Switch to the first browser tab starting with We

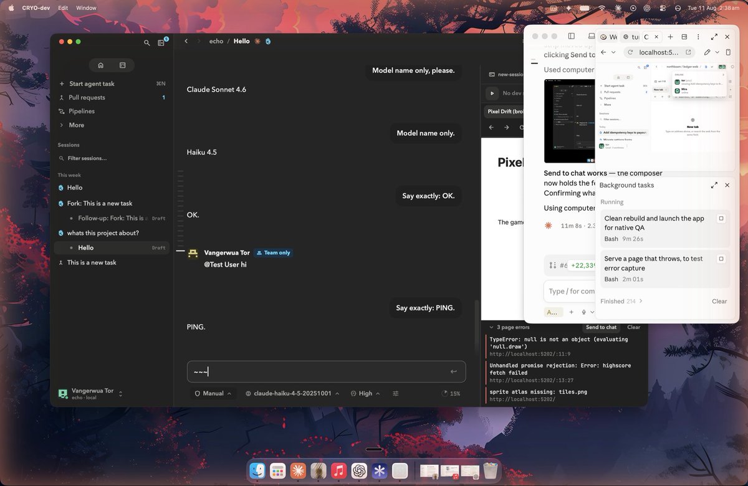pyautogui.click(x=608, y=37)
